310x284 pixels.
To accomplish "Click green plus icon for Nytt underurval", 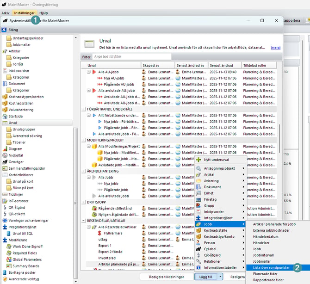I will [198, 160].
